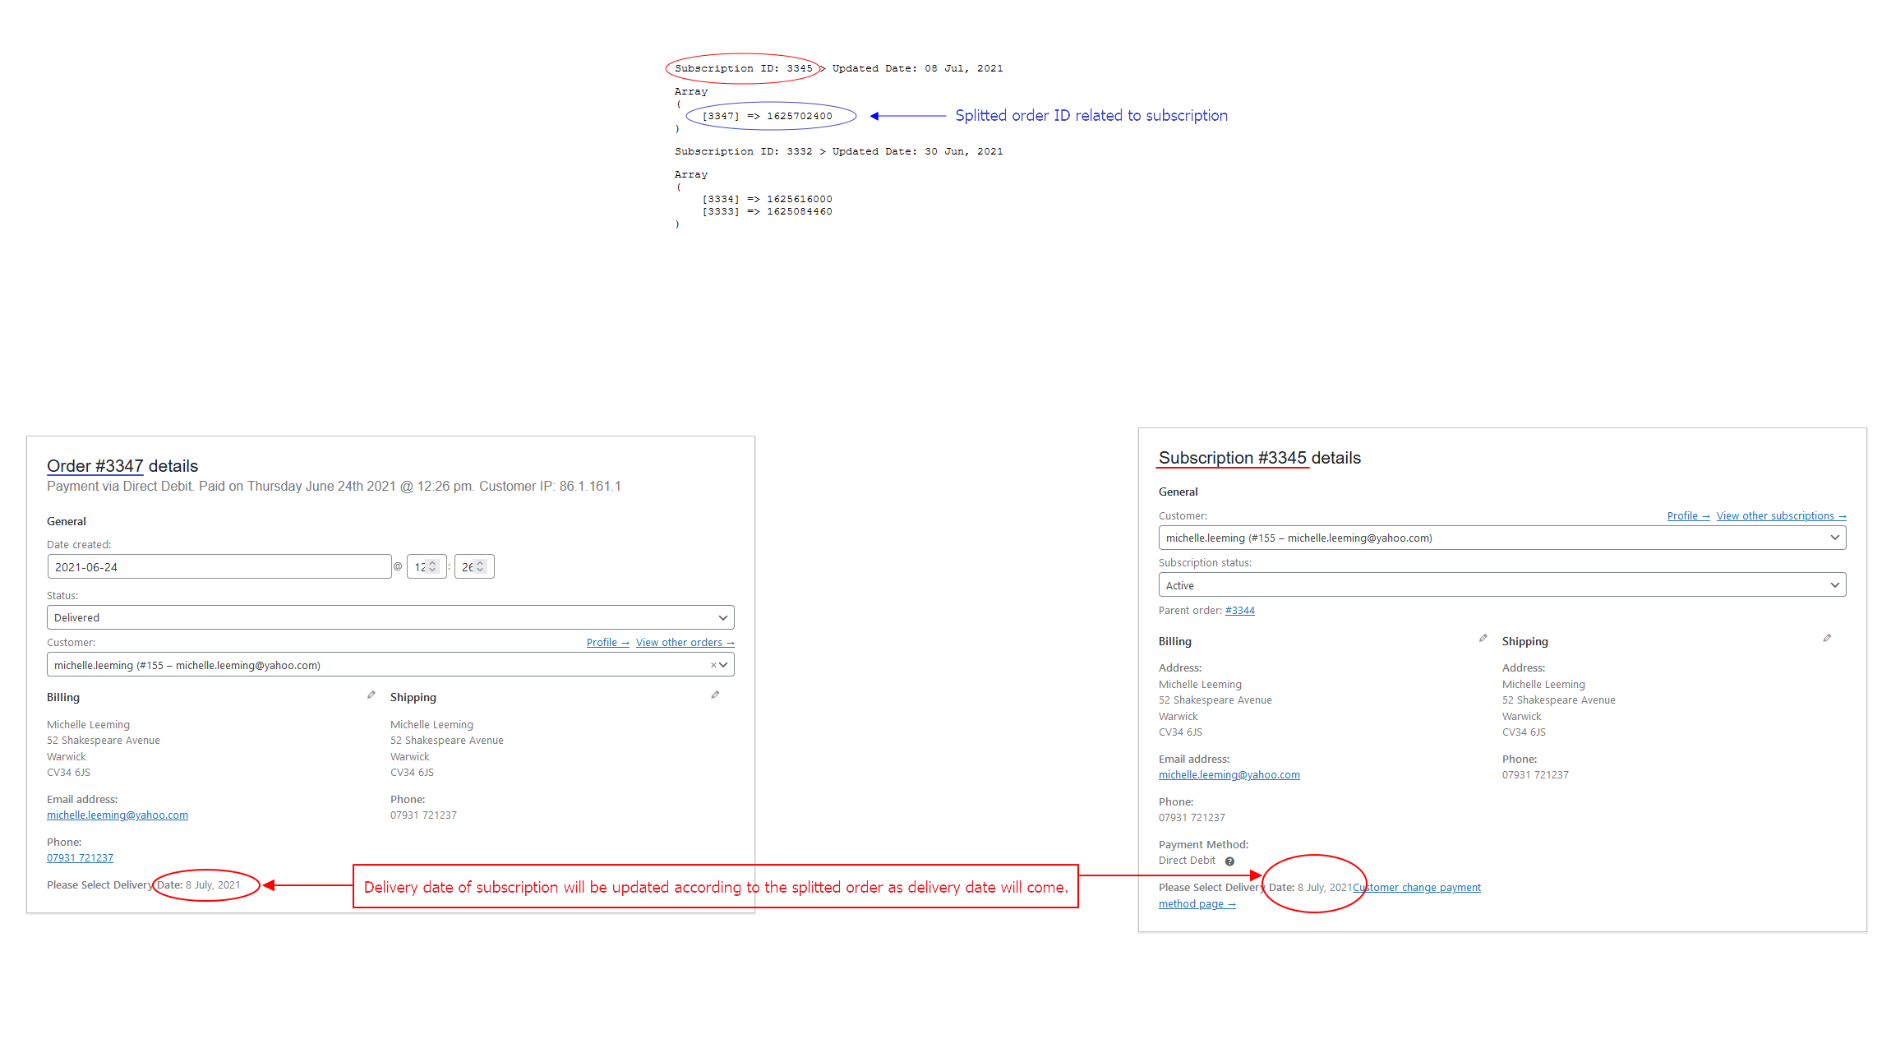1891x1039 pixels.
Task: Expand the Customer dropdown for Order #3347
Action: pyautogui.click(x=726, y=665)
